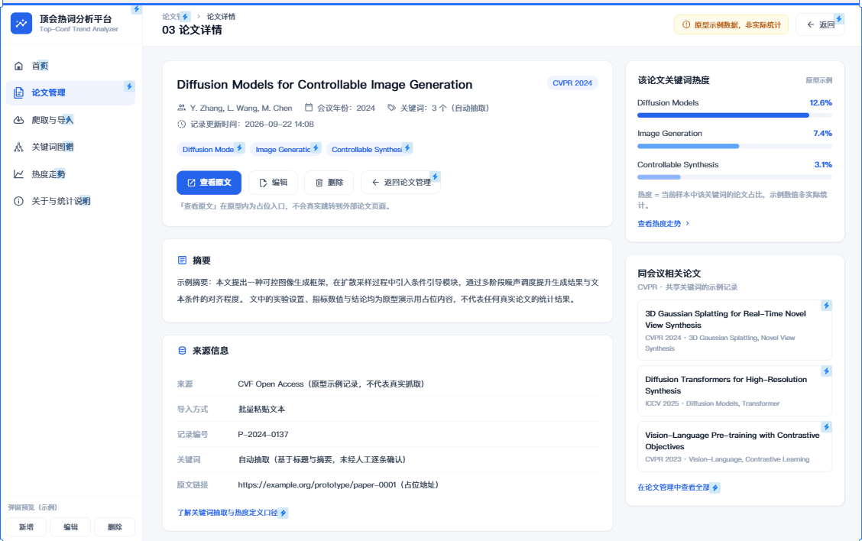Click the Image Generation heat progress bar

pos(734,146)
